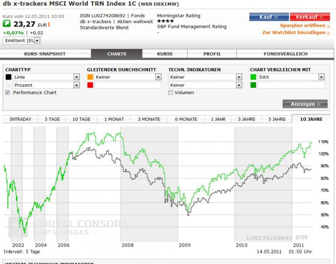
Task: Open the first Gleitender Durchschnitt dropdown
Action: (x=128, y=77)
